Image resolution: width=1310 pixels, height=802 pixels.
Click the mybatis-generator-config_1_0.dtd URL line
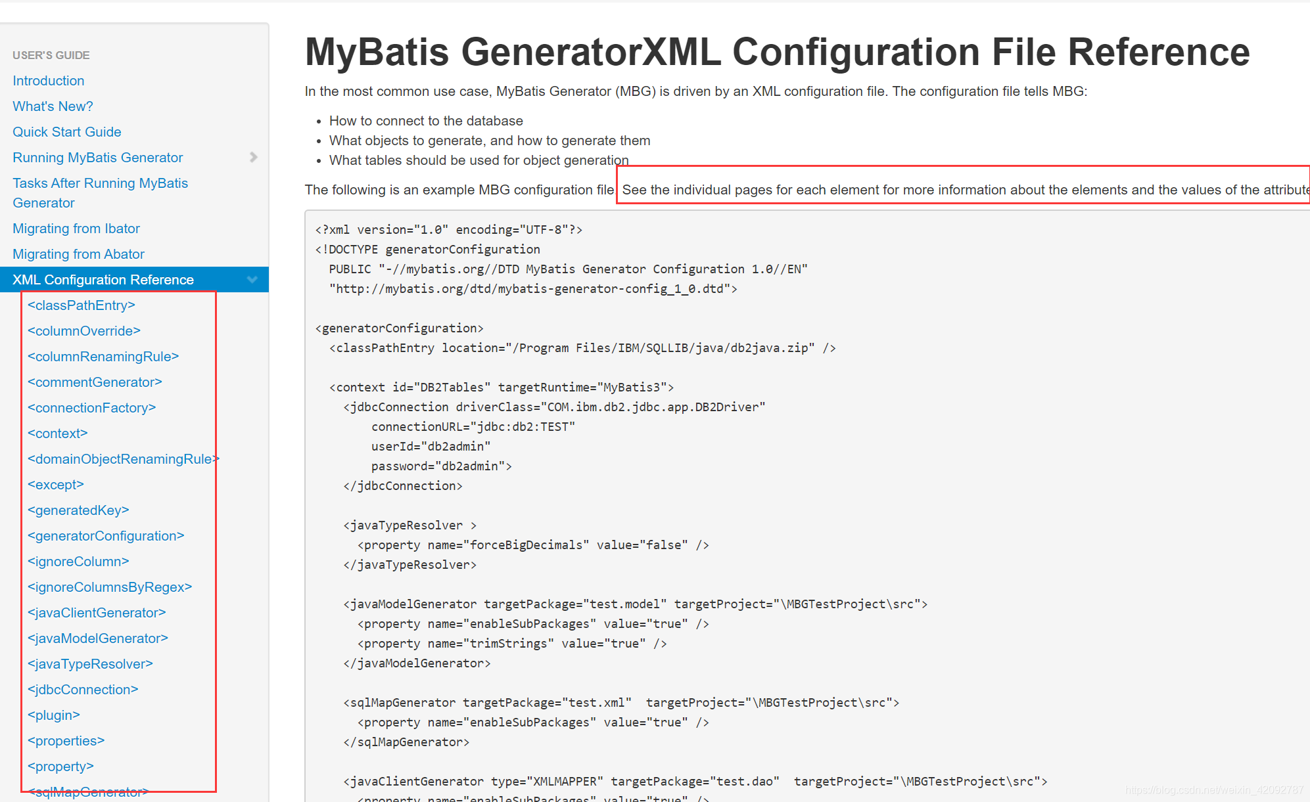point(533,289)
